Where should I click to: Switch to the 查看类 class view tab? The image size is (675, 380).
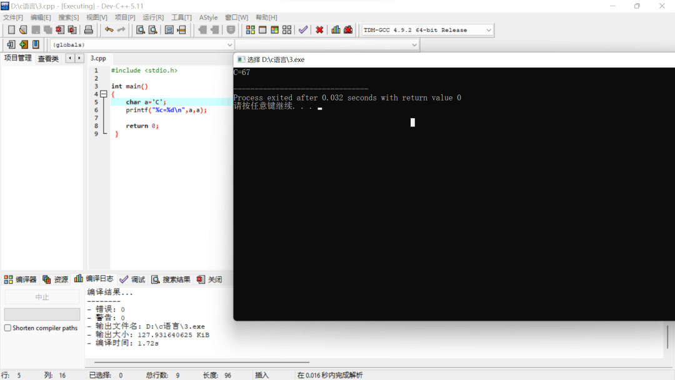(x=48, y=59)
